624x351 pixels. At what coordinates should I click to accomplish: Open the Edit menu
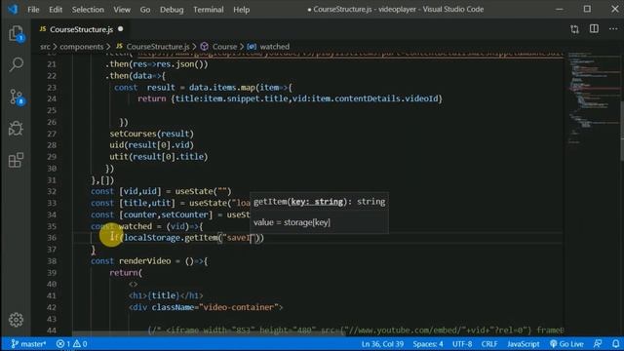point(56,9)
